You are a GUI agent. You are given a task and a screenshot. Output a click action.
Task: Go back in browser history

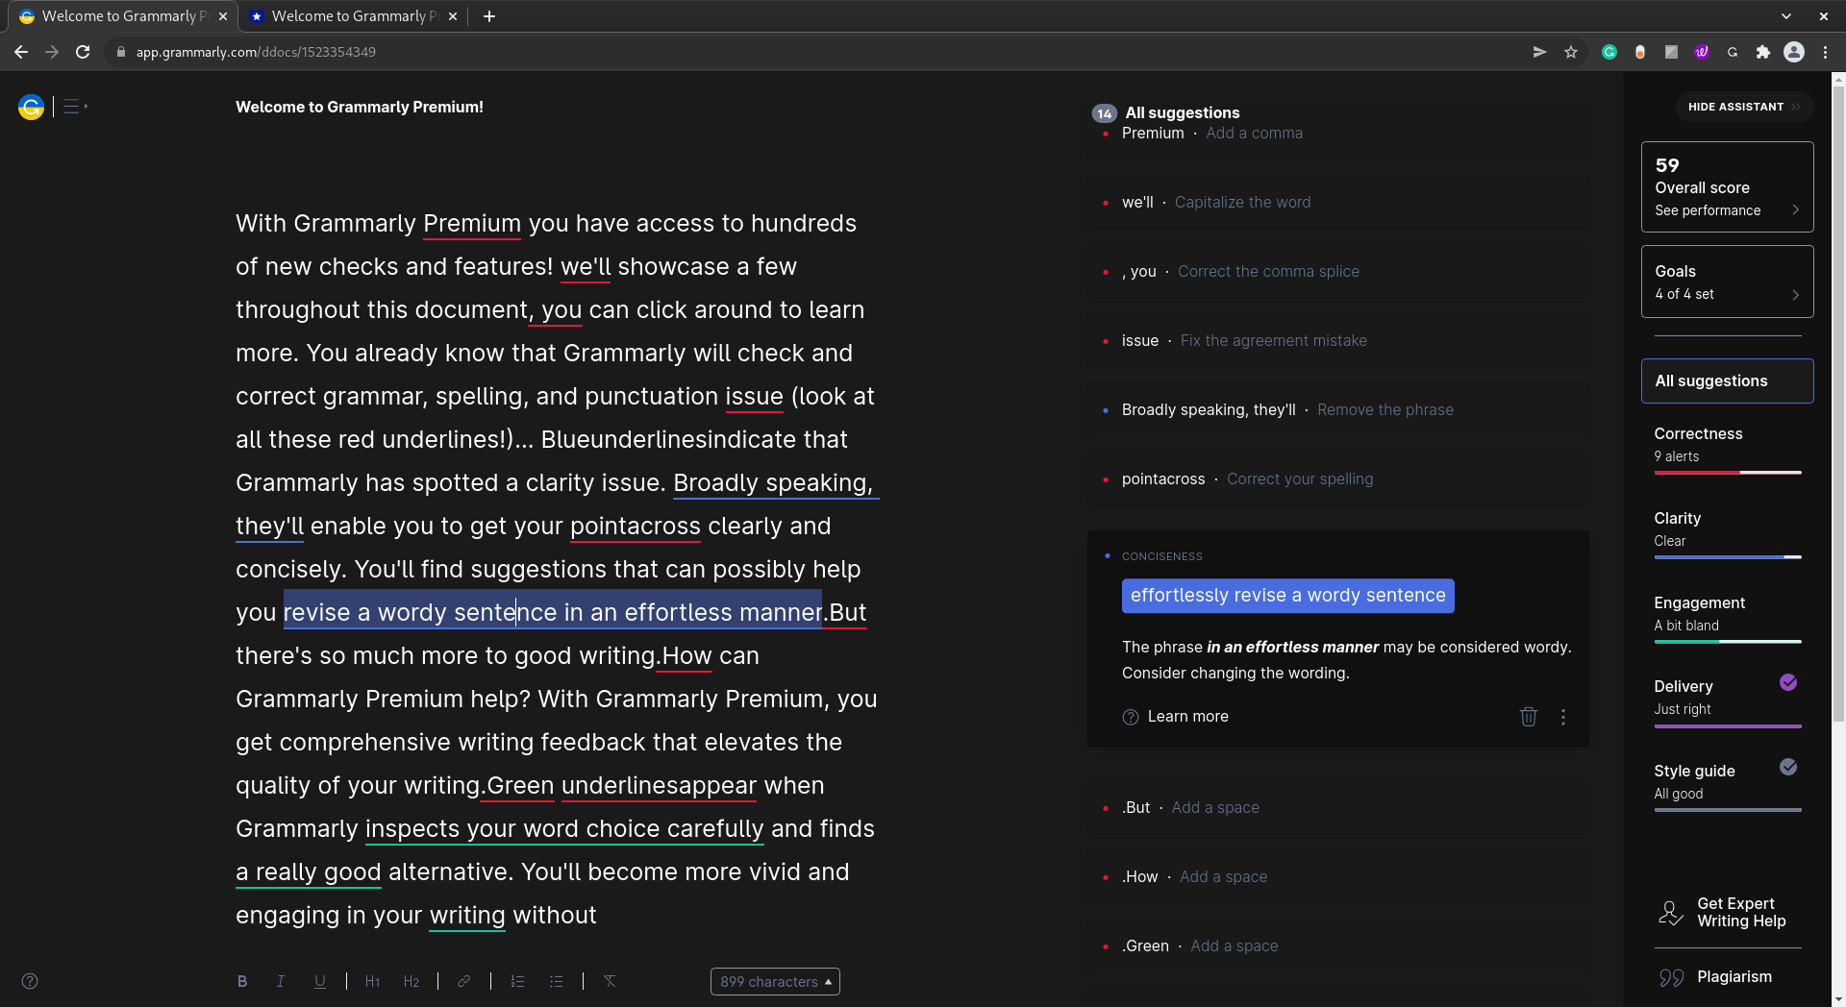(x=21, y=52)
